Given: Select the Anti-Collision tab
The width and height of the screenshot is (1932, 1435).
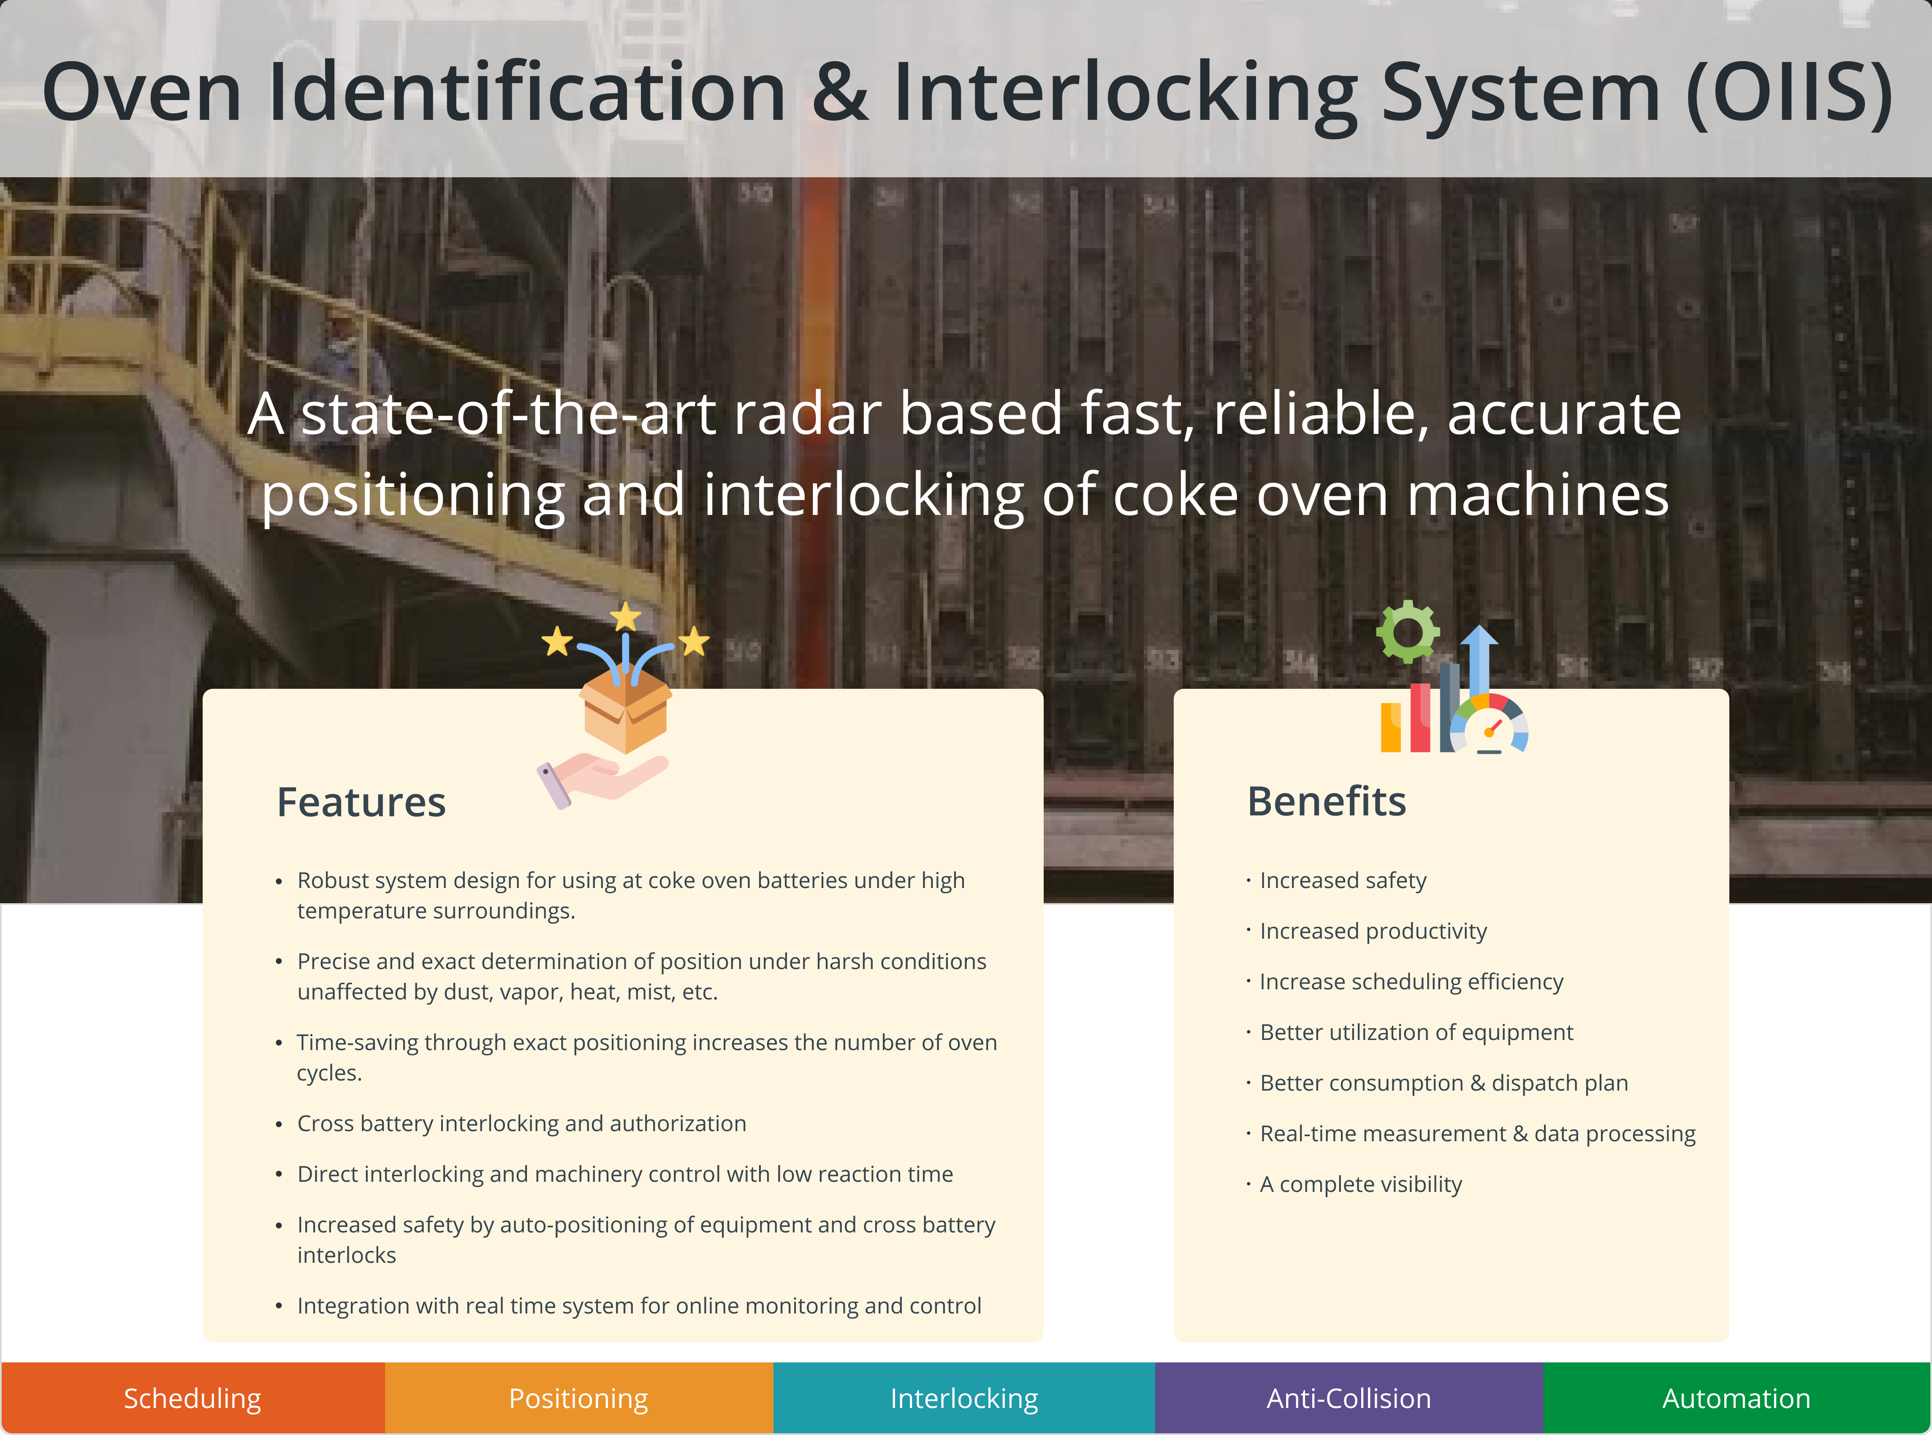Looking at the screenshot, I should coord(1349,1399).
